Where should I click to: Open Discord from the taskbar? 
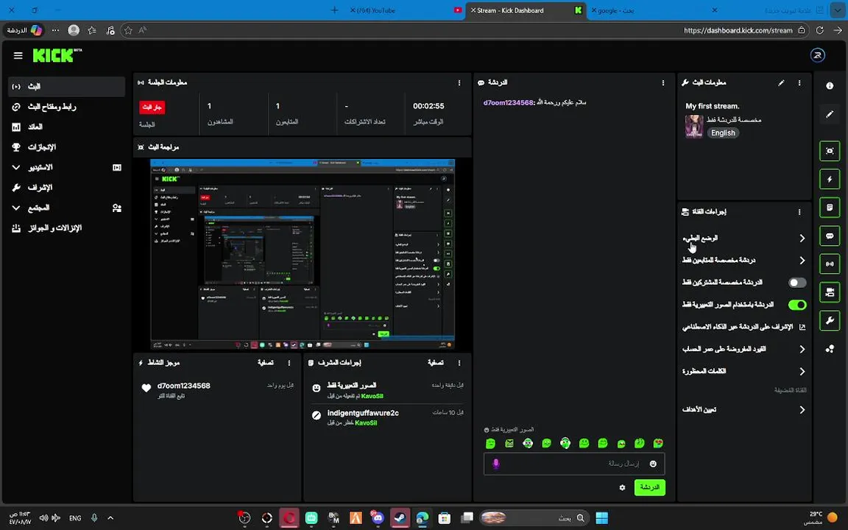point(377,518)
